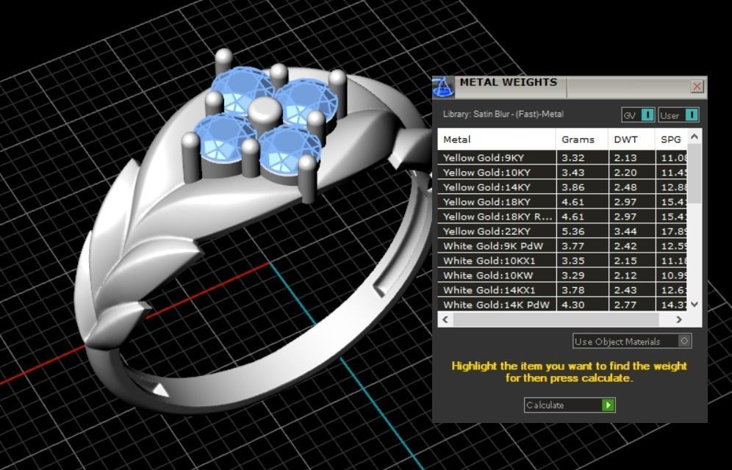Image resolution: width=732 pixels, height=470 pixels.
Task: Click the table scroll up arrow
Action: tap(695, 137)
